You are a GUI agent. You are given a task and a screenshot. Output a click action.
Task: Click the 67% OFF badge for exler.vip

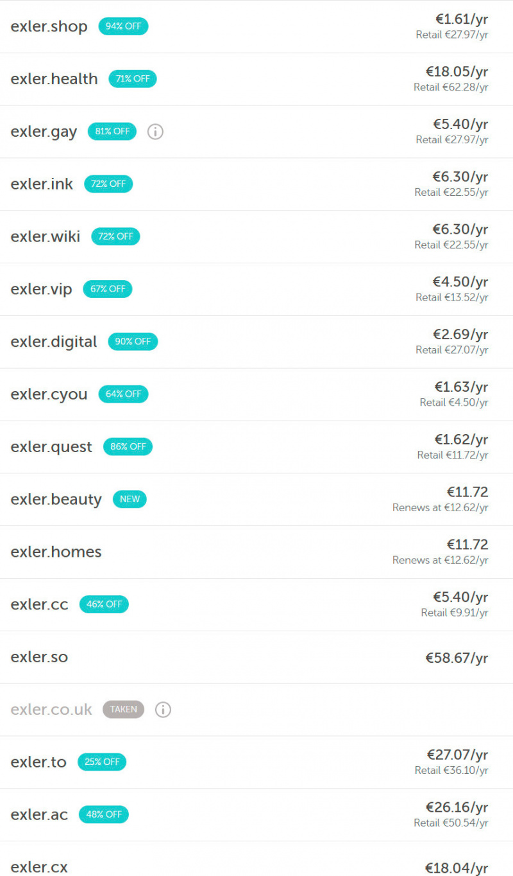[108, 289]
